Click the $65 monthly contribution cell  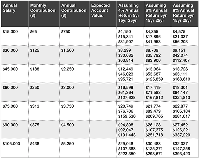(x=34, y=31)
